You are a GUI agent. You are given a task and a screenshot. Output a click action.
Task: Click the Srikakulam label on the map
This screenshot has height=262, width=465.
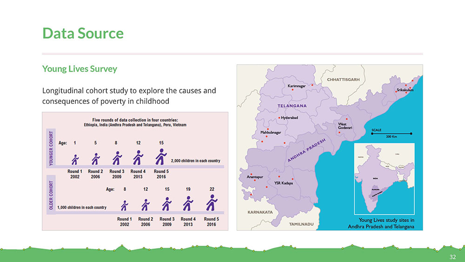[405, 90]
